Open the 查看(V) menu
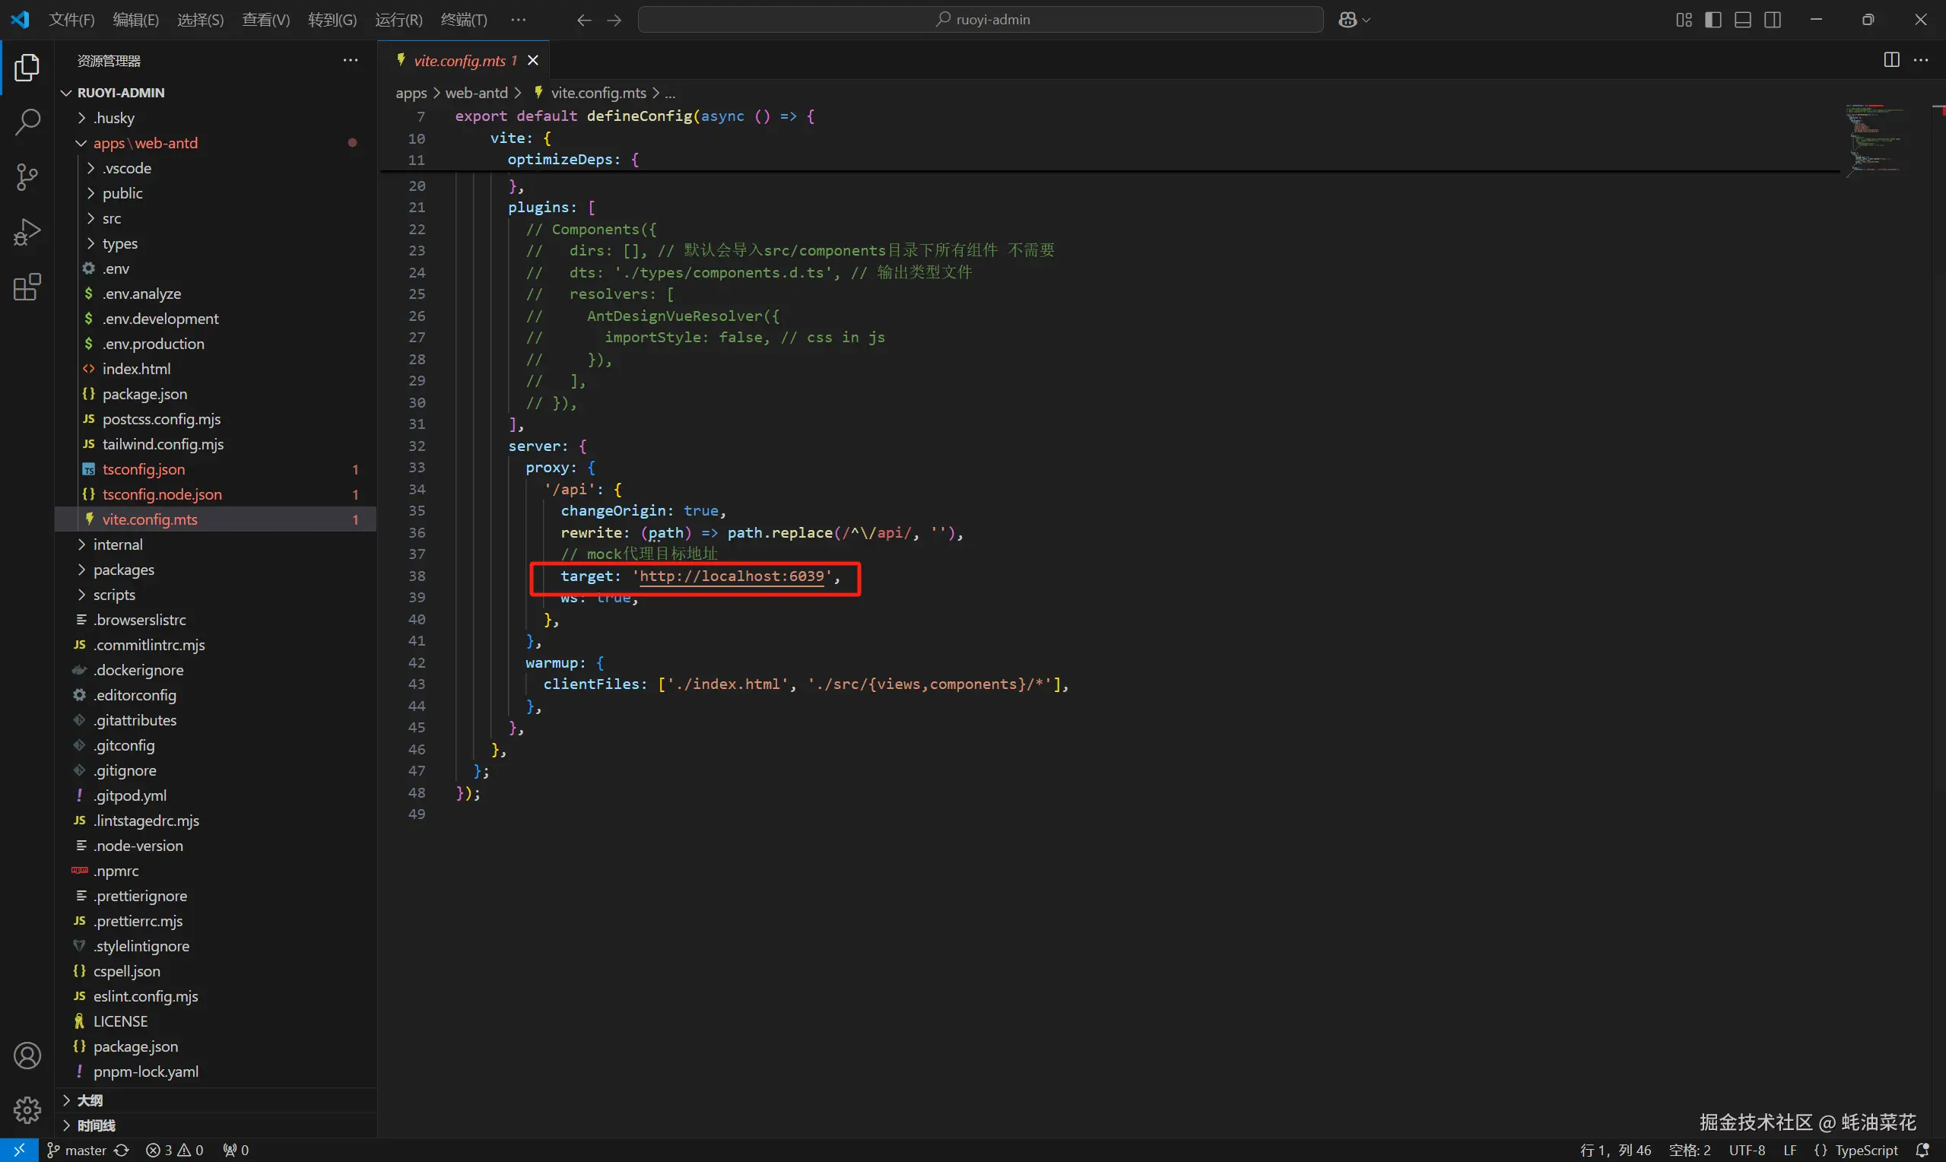Screen dimensions: 1946x1162 [266, 20]
